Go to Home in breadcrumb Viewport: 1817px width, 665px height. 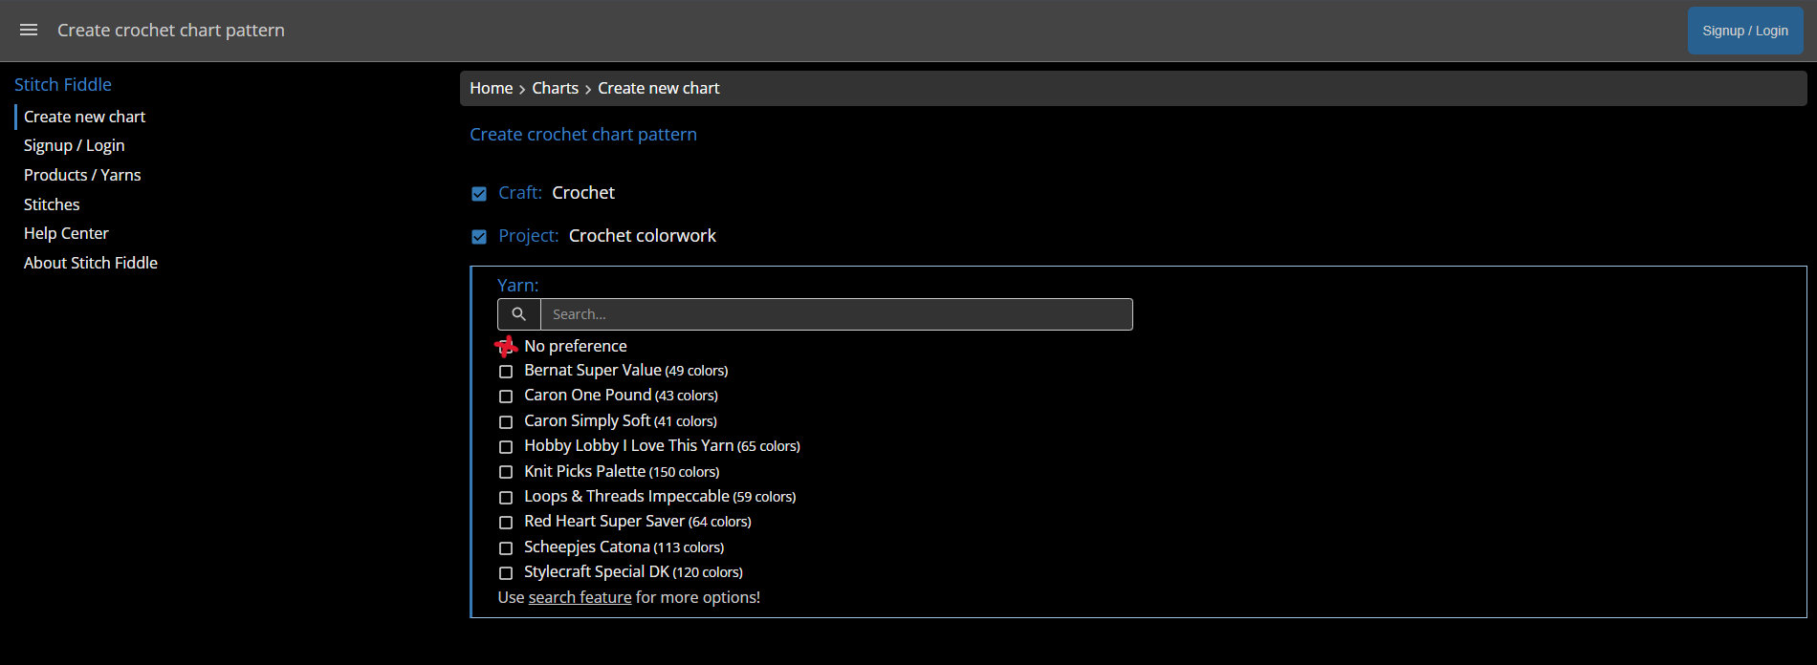(x=491, y=88)
